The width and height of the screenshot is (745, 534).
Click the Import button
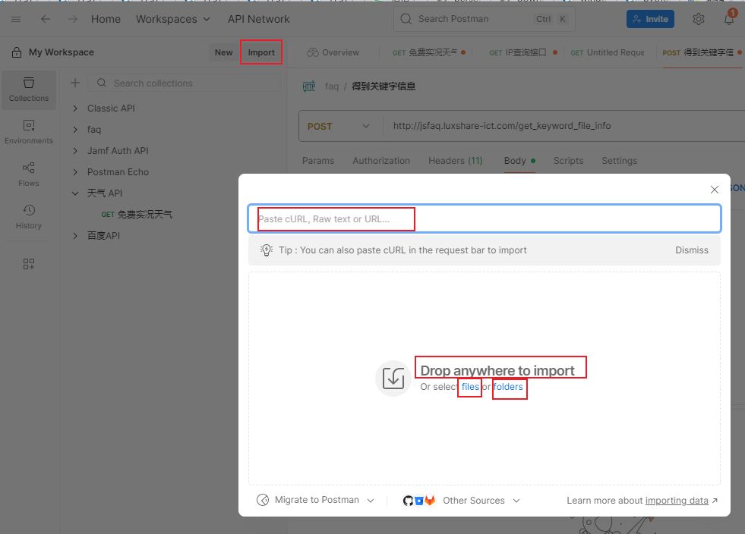coord(261,52)
